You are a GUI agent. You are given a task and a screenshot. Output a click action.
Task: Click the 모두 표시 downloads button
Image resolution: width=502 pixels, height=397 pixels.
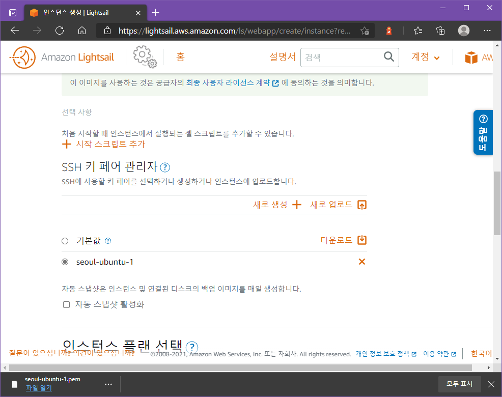(x=459, y=384)
